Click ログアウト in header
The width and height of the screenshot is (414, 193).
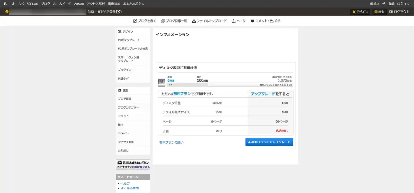[x=399, y=12]
